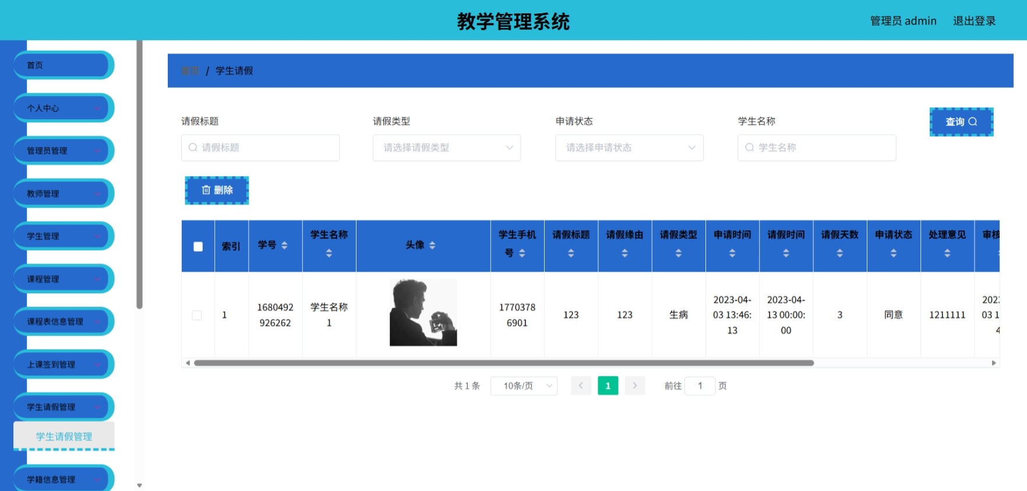The image size is (1027, 491).
Task: Go to the next page arrow
Action: click(635, 386)
